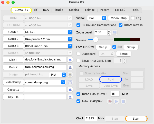Toggle the Log checkbox

(133, 18)
